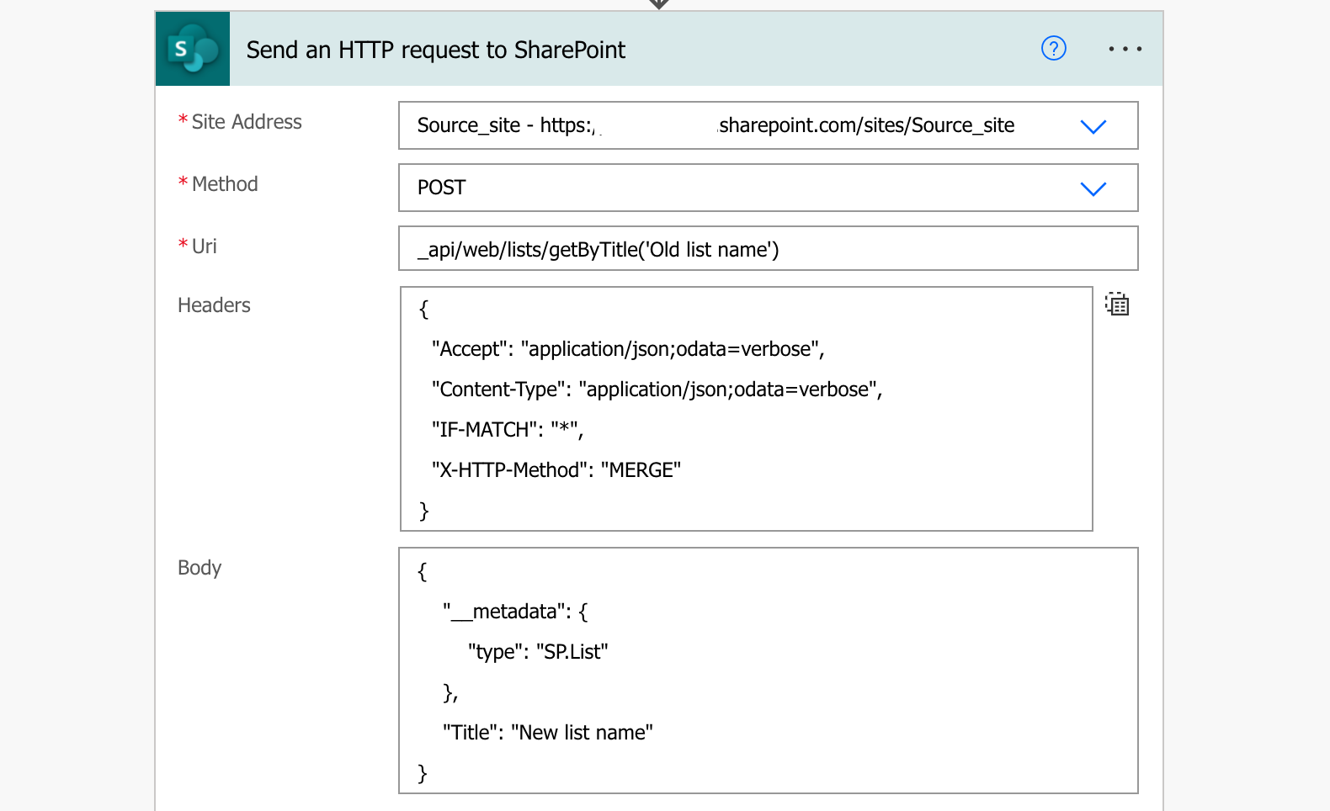The height and width of the screenshot is (811, 1330).
Task: Click the Body label
Action: (199, 568)
